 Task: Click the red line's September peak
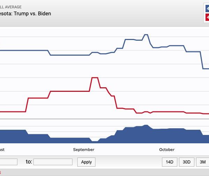pos(94,78)
